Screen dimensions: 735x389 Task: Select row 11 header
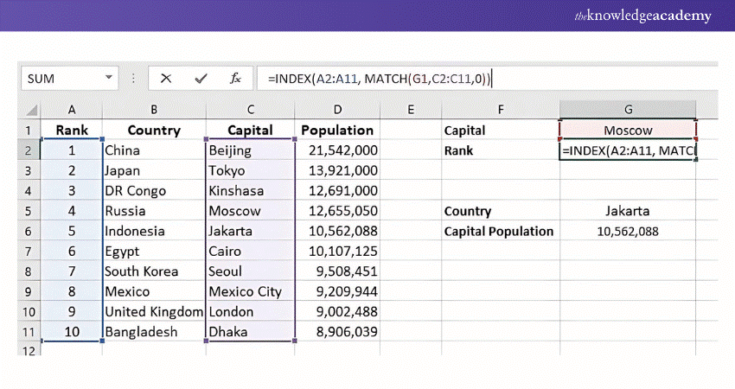click(29, 332)
